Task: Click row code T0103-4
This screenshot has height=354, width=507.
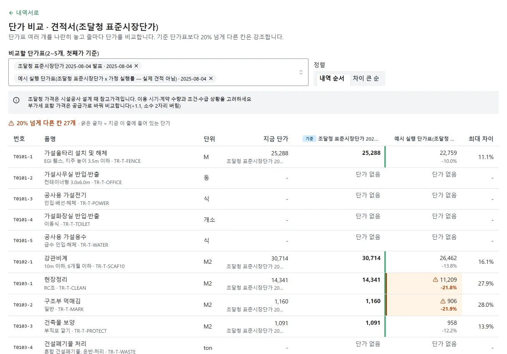Action: (23, 347)
